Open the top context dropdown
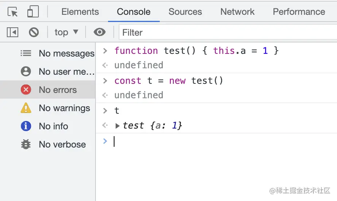 tap(66, 33)
